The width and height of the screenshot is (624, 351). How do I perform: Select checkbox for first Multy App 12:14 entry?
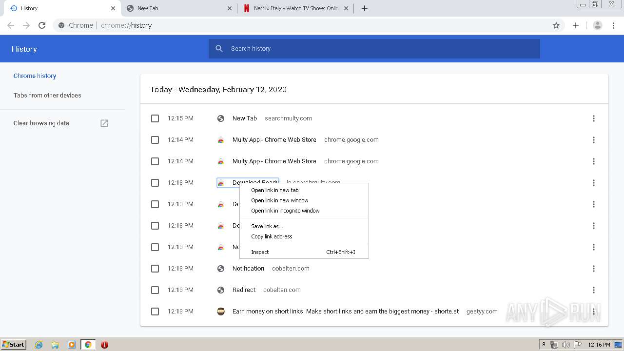point(155,140)
